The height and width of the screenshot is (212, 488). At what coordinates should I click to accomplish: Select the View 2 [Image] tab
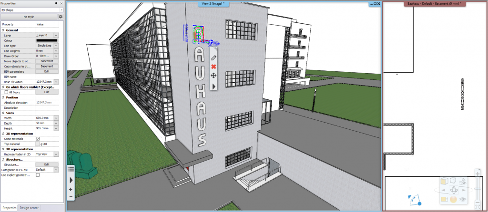[213, 3]
